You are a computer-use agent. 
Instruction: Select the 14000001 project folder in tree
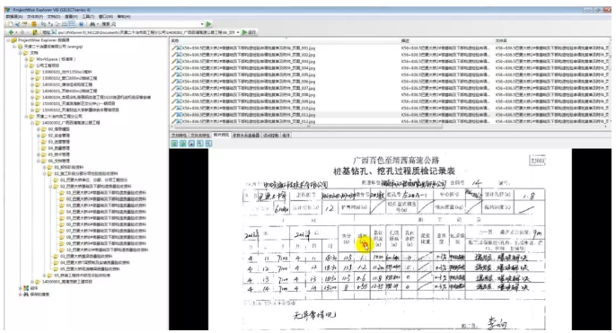point(67,282)
